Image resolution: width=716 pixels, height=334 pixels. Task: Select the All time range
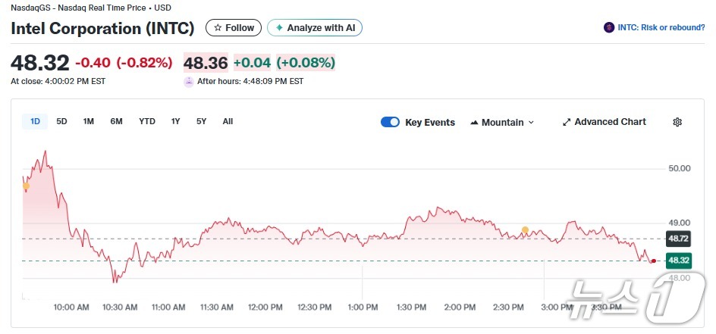228,121
